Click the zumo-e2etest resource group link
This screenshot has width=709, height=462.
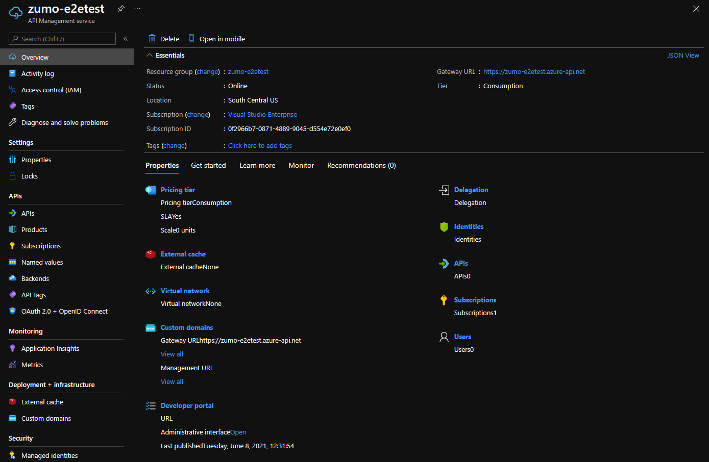[x=248, y=72]
